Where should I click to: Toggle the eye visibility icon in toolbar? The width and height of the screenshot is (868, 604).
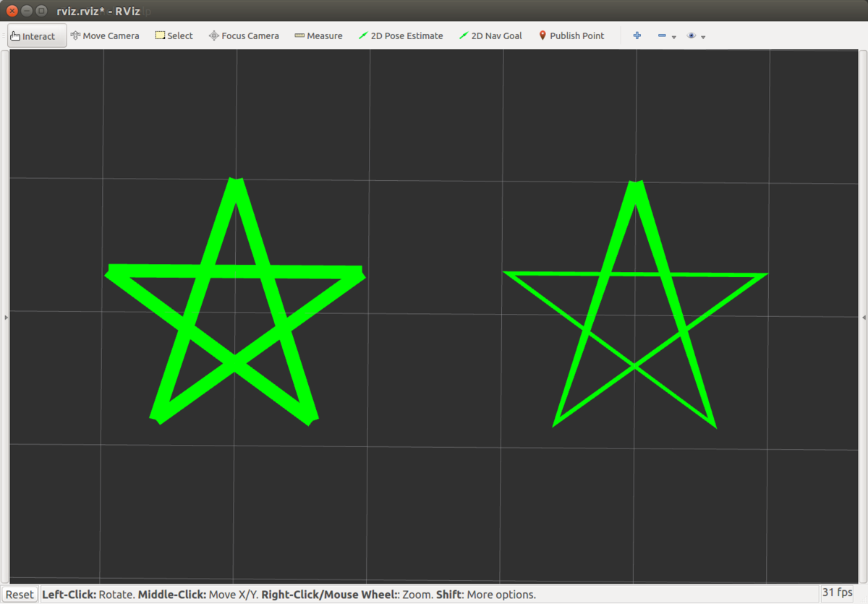692,35
